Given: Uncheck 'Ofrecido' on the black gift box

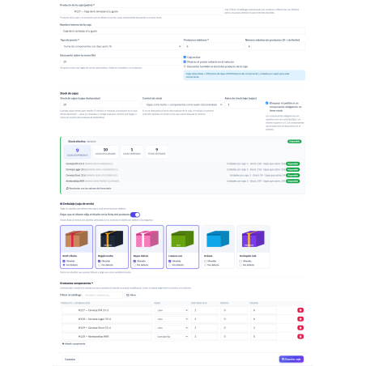Looking at the screenshot, I should coord(99,261).
